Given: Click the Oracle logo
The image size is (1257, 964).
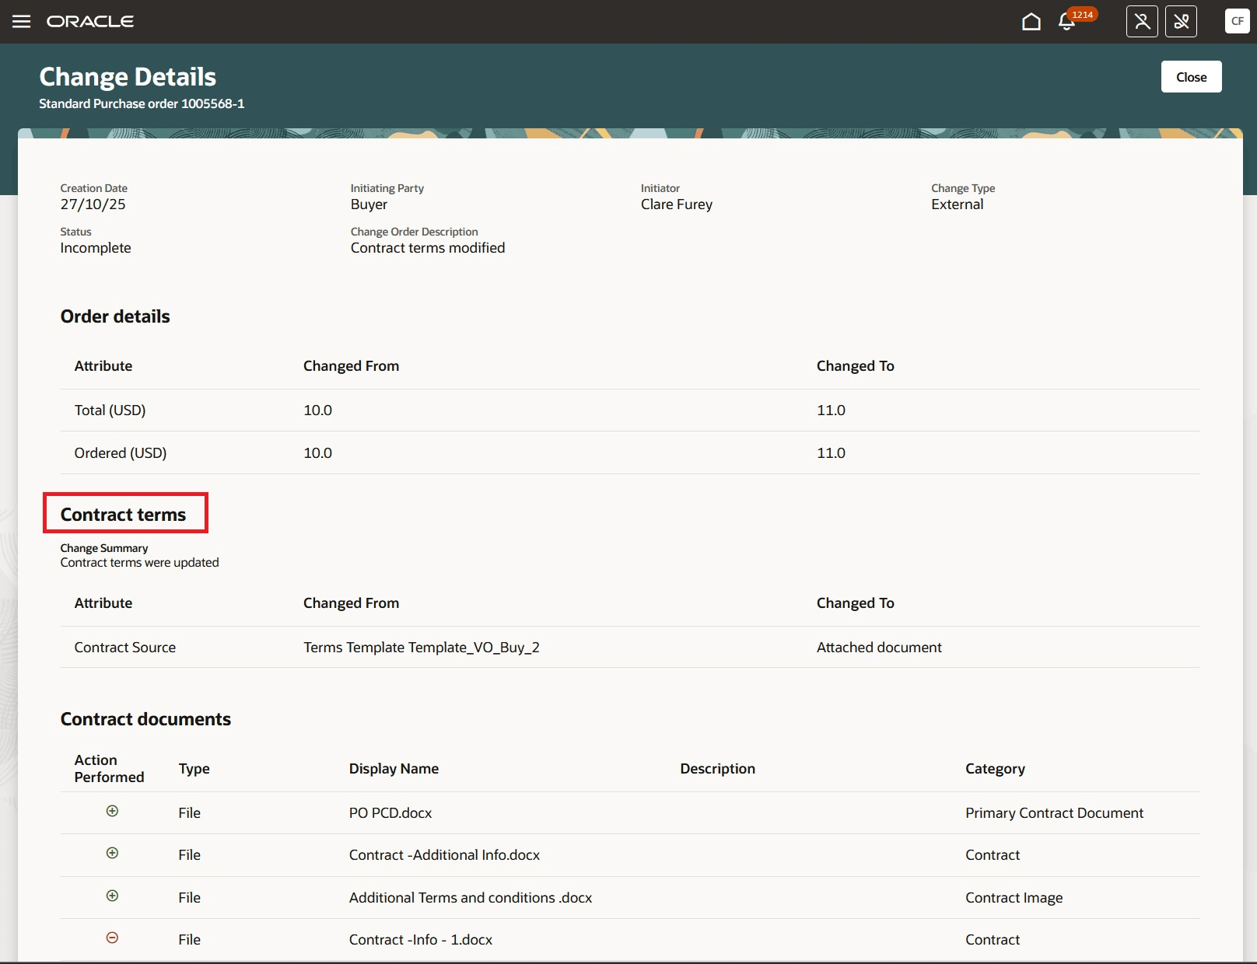Looking at the screenshot, I should (x=90, y=21).
